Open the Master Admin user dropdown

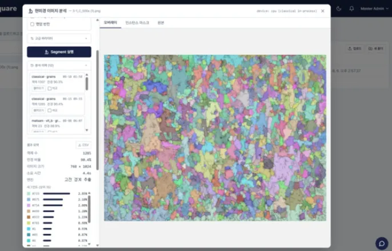tap(374, 9)
